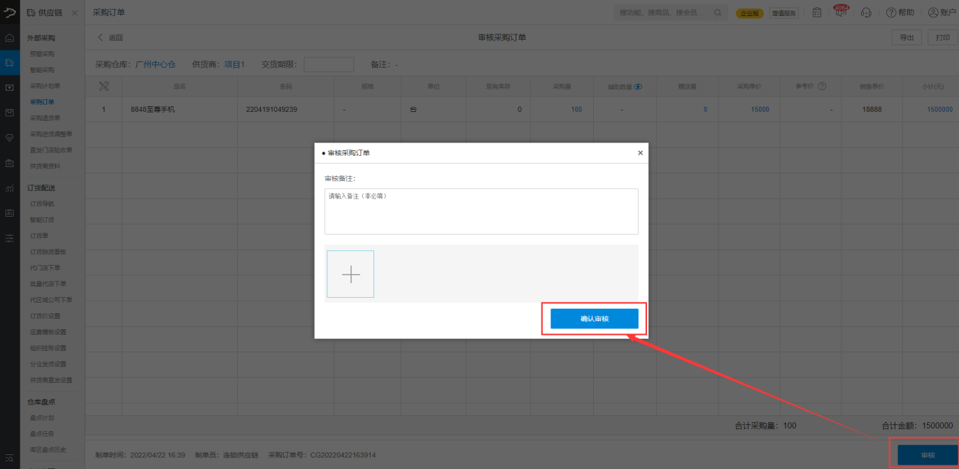Screen dimensions: 959x469
Task: Open 订货单 in the sidebar
Action: click(x=39, y=236)
